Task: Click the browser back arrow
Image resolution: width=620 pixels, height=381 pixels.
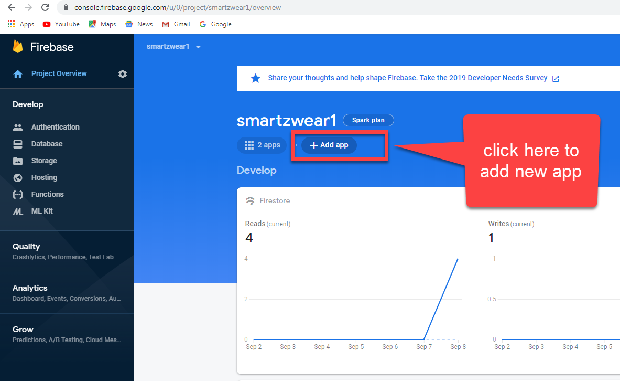Action: click(x=12, y=7)
